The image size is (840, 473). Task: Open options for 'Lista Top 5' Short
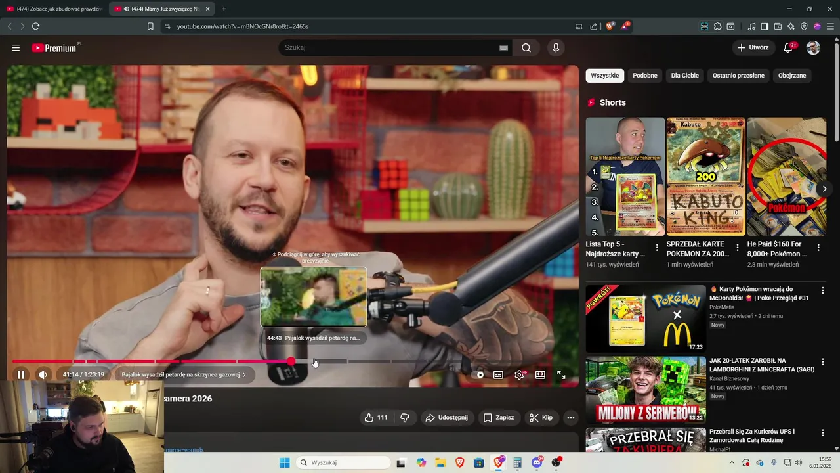(657, 248)
